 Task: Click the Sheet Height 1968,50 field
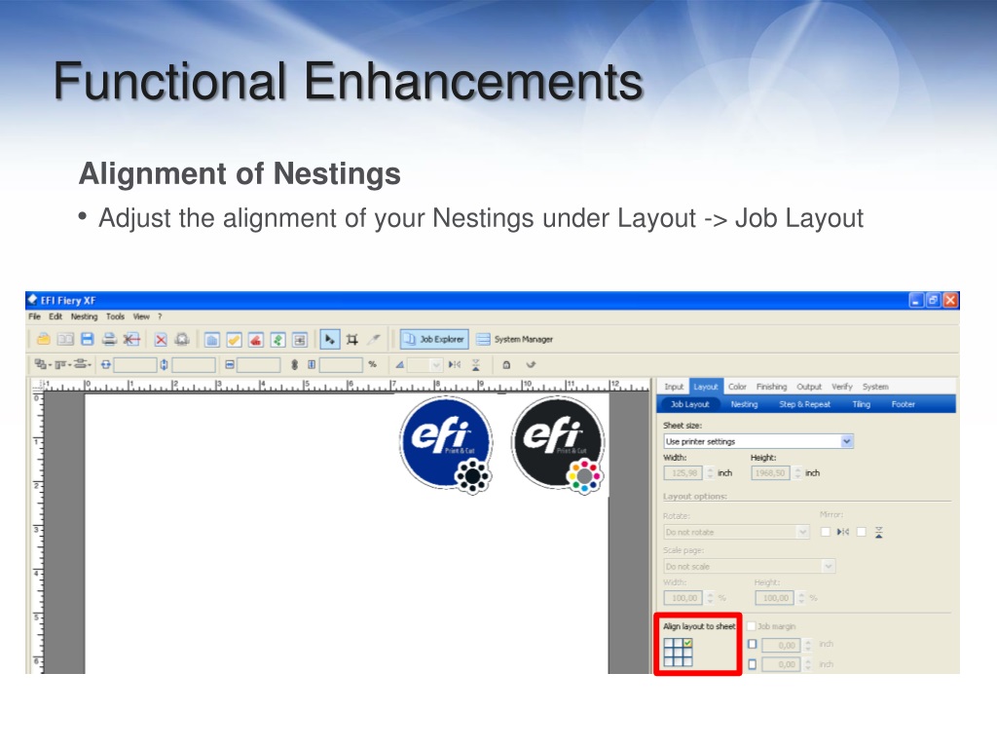769,472
